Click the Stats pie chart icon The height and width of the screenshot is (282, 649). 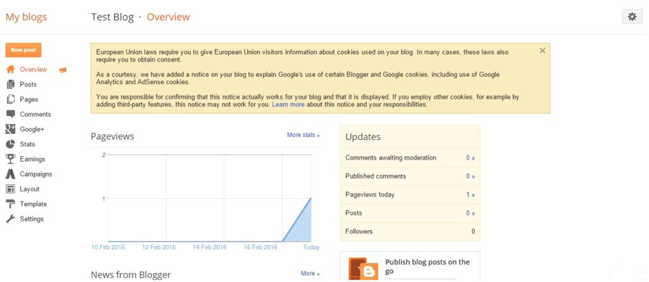[x=10, y=144]
